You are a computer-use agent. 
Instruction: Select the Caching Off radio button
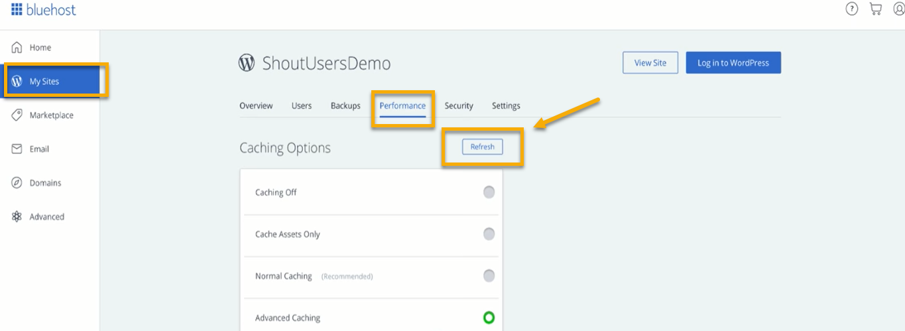click(489, 192)
